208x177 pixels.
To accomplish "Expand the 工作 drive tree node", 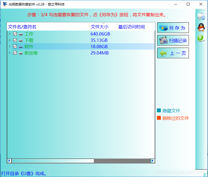I will point(10,34).
